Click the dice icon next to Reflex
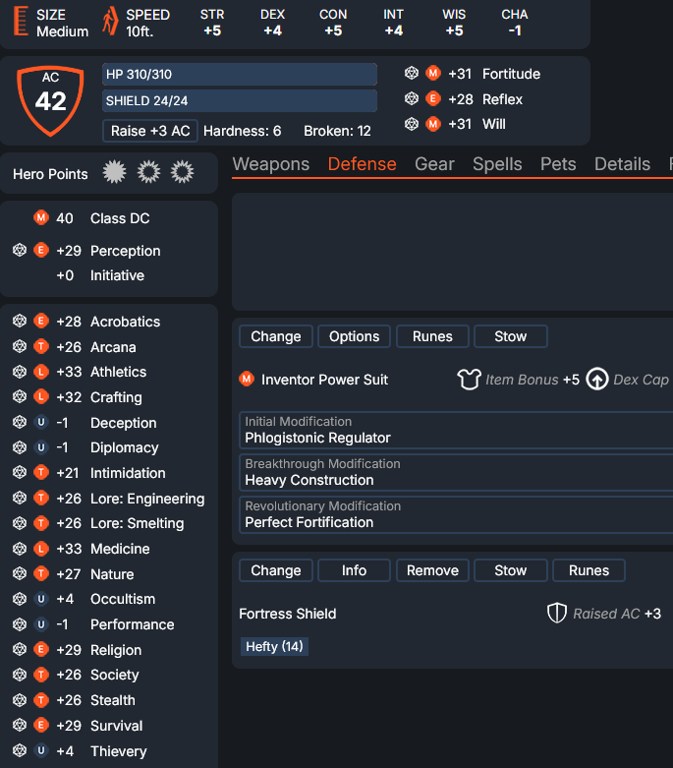 point(412,99)
